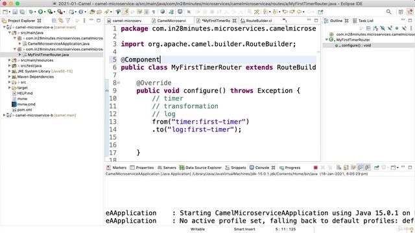This screenshot has height=233, width=415.
Task: Open Search magnifier in the toolbar
Action: (x=388, y=12)
